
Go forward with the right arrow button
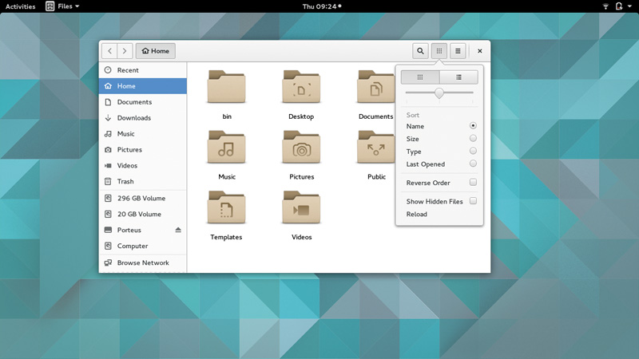125,51
